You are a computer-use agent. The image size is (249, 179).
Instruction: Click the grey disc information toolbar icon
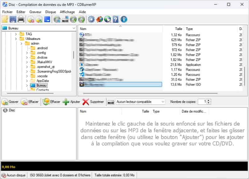57,19
